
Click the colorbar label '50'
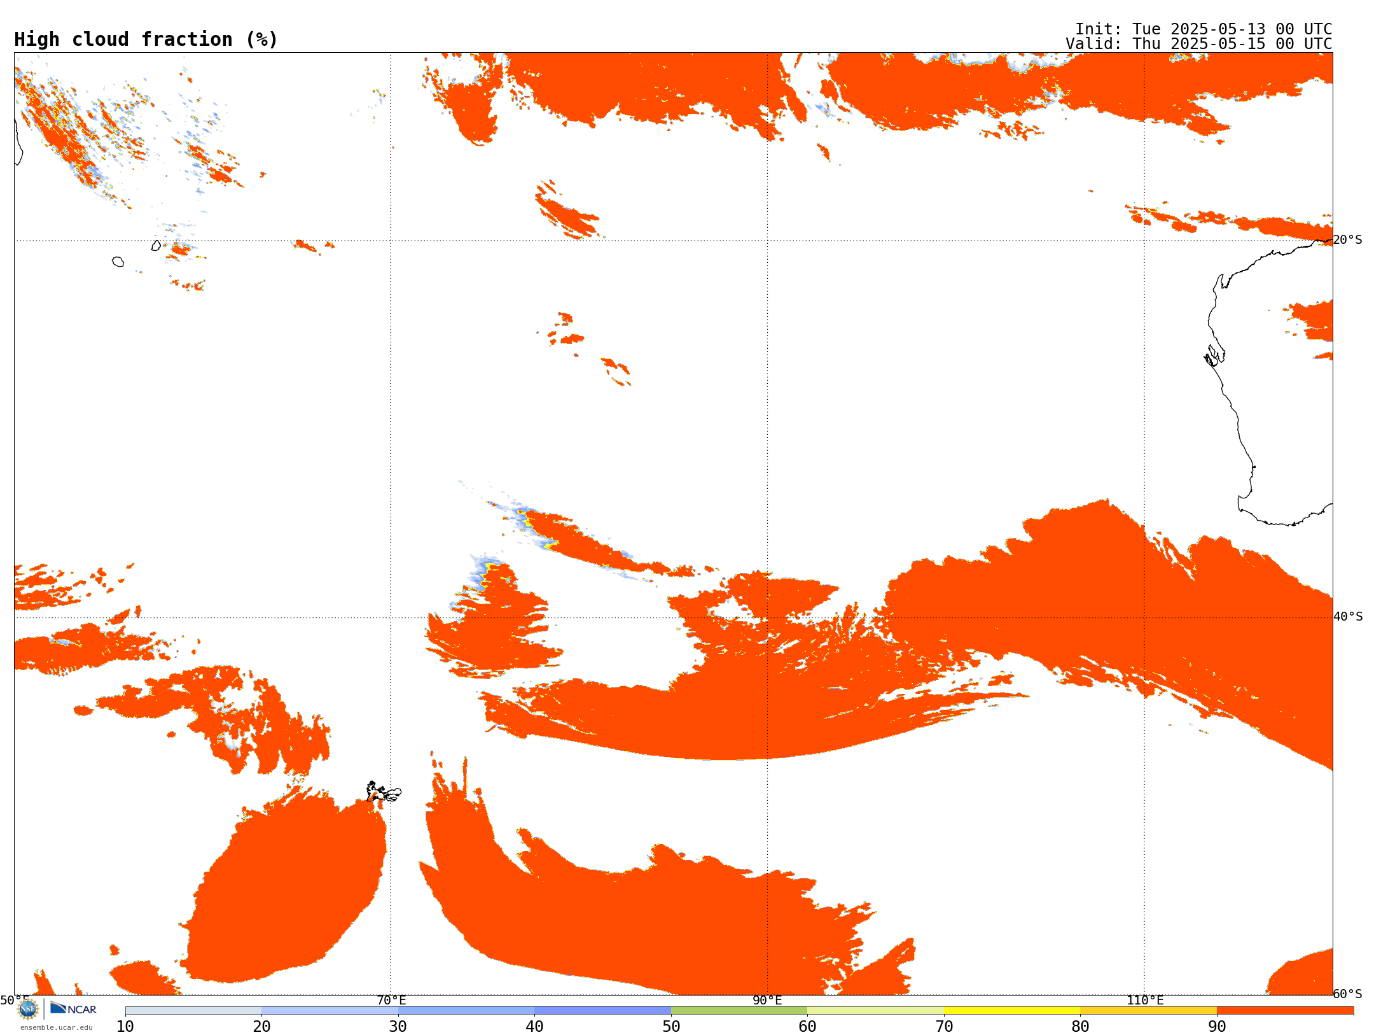[x=671, y=1027]
